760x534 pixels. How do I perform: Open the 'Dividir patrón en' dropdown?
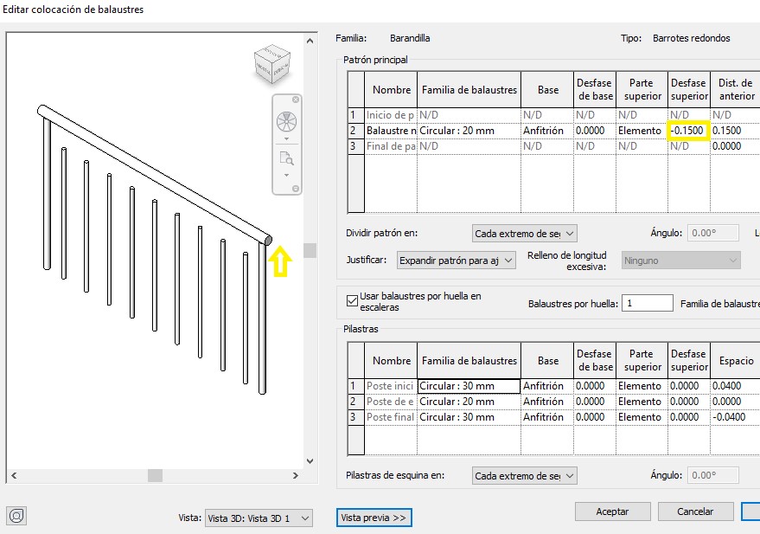(525, 234)
